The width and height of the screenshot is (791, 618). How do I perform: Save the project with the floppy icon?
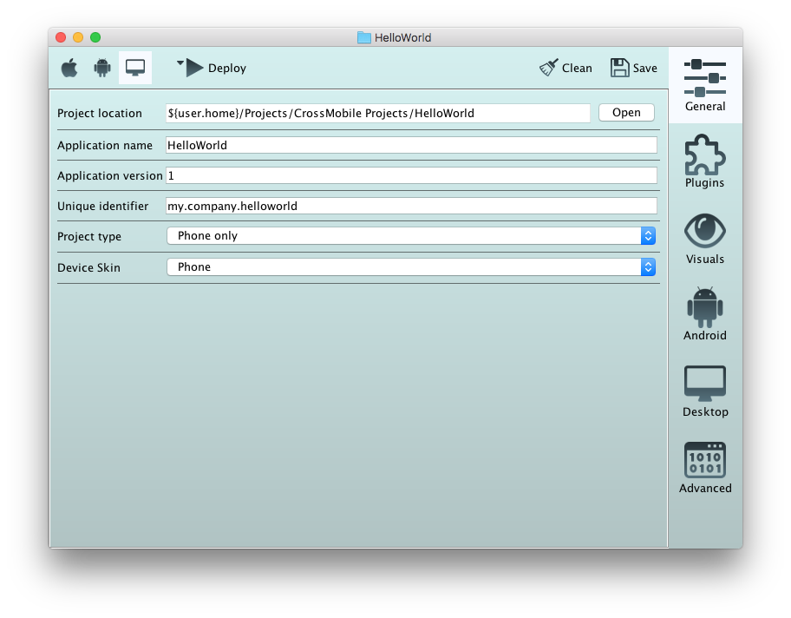[x=634, y=68]
